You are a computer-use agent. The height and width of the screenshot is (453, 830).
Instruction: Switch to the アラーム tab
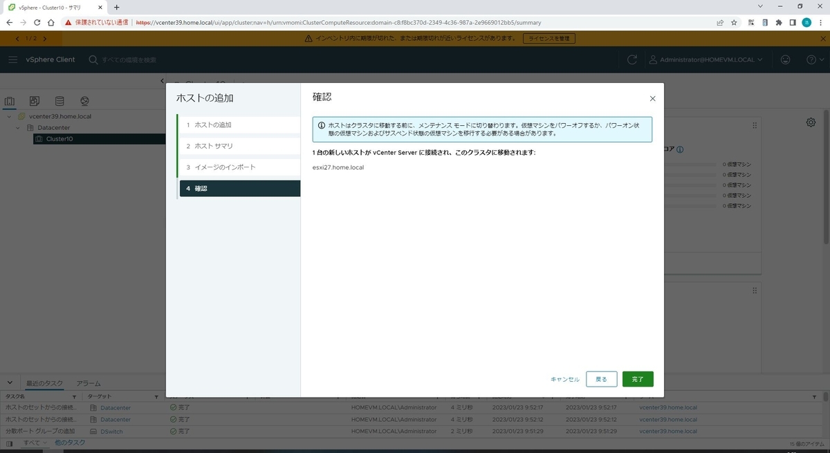pos(89,383)
